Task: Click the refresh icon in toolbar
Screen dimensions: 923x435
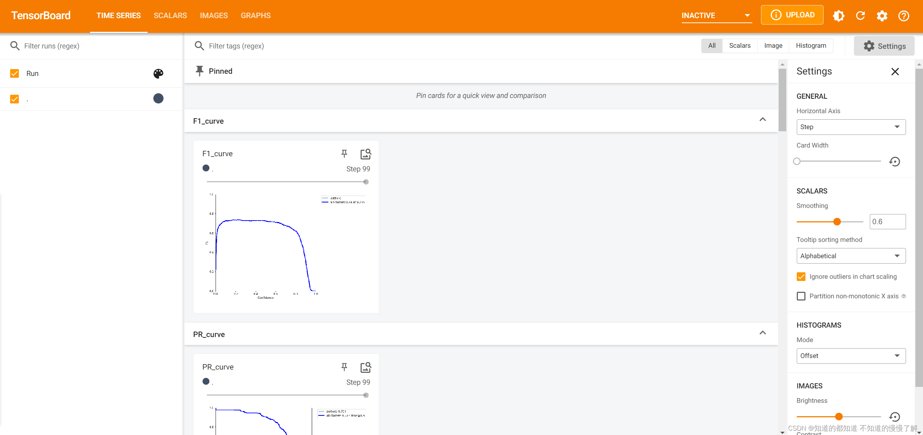Action: pos(860,16)
